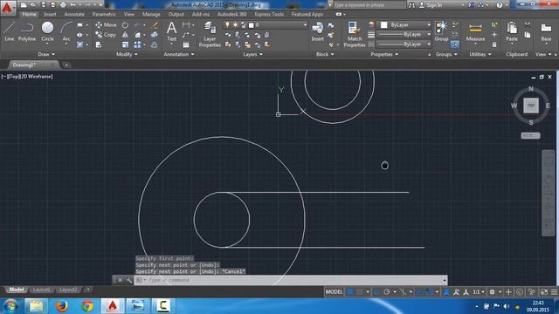
Task: Click the layer 0 color square
Action: 251,25
